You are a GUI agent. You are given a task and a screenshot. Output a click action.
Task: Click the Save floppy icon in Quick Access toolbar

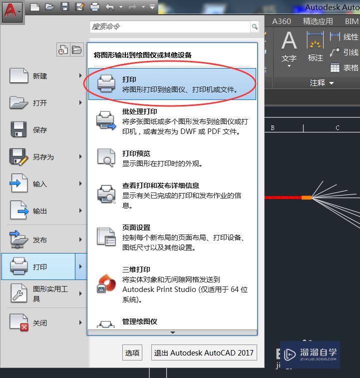tap(65, 7)
